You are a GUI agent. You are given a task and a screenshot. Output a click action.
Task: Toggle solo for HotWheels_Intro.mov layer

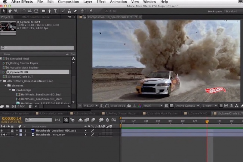point(9,135)
